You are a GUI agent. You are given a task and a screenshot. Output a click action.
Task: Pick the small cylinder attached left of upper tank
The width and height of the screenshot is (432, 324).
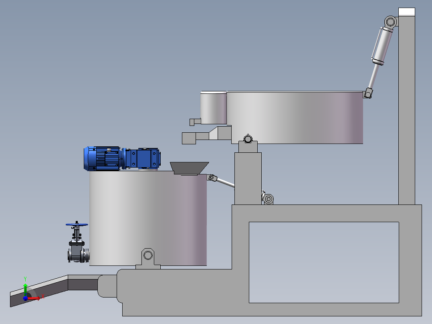214,108
